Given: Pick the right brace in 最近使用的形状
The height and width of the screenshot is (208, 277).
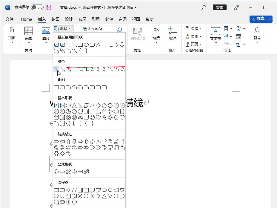Looking at the screenshot, I should point(86,51).
